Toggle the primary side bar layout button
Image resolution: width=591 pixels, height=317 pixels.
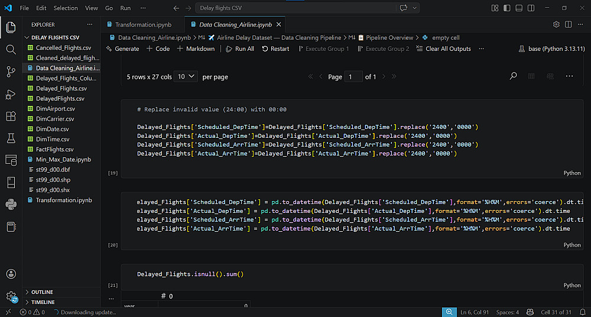point(507,8)
